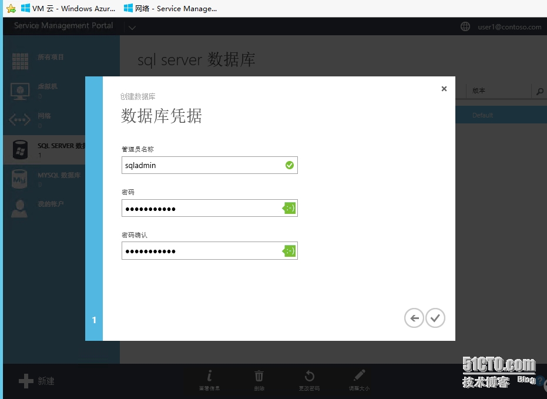Focus the 密码确认 confirm password field
This screenshot has height=399, width=547.
[x=209, y=251]
